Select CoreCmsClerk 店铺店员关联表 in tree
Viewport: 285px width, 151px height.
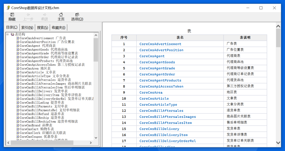(x=43, y=133)
